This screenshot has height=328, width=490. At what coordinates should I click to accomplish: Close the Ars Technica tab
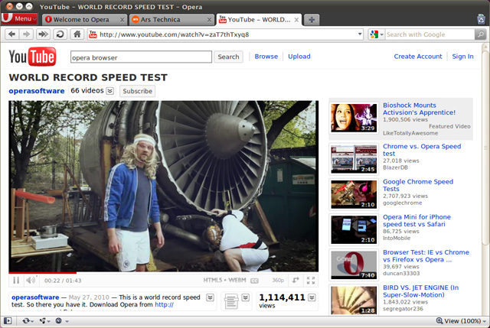[209, 20]
